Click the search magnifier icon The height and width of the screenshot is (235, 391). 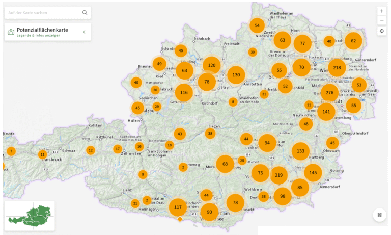click(x=85, y=13)
